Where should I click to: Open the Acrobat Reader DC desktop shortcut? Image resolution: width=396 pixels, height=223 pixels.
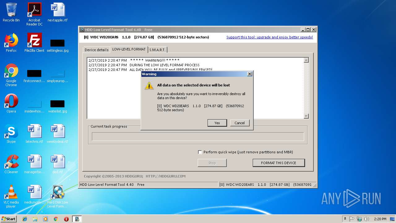(34, 14)
